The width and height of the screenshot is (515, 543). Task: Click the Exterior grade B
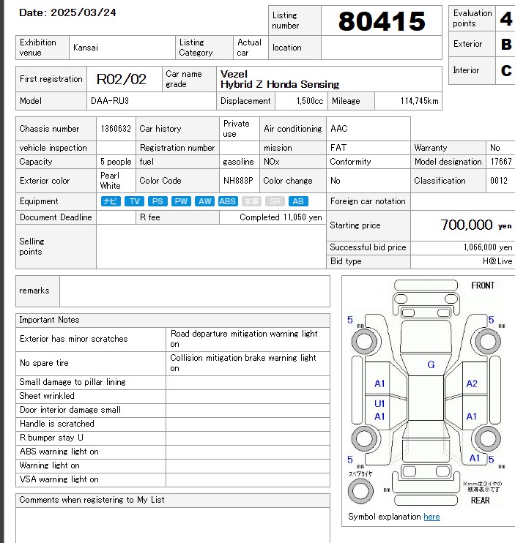[x=506, y=44]
